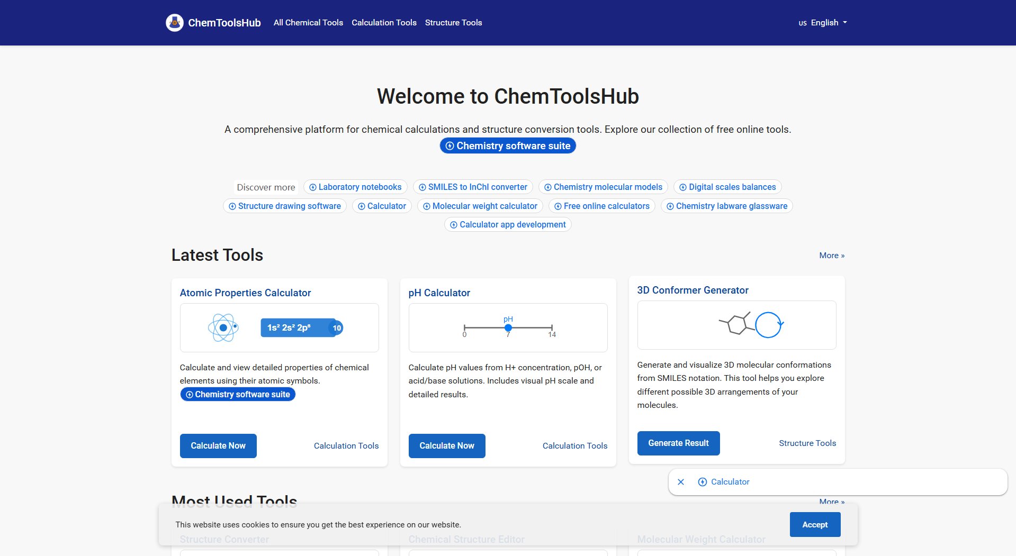Click the electron configuration badge image
This screenshot has height=556, width=1016.
[301, 328]
